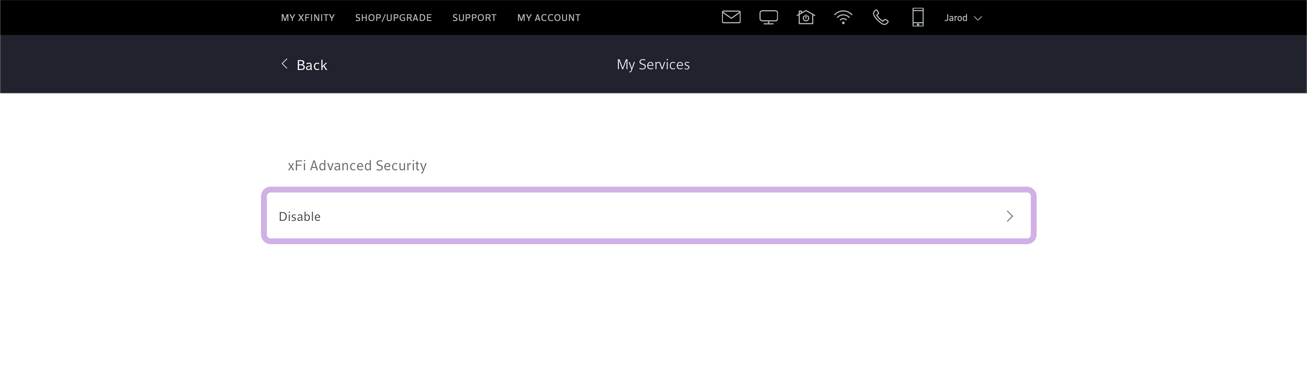The height and width of the screenshot is (390, 1307).
Task: Click the left arrow beside Back
Action: coord(285,64)
